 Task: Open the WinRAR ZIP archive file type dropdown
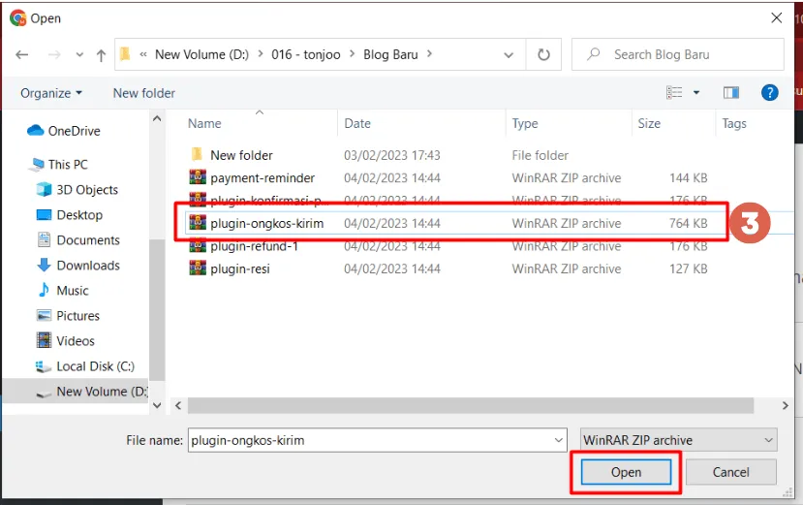point(678,440)
